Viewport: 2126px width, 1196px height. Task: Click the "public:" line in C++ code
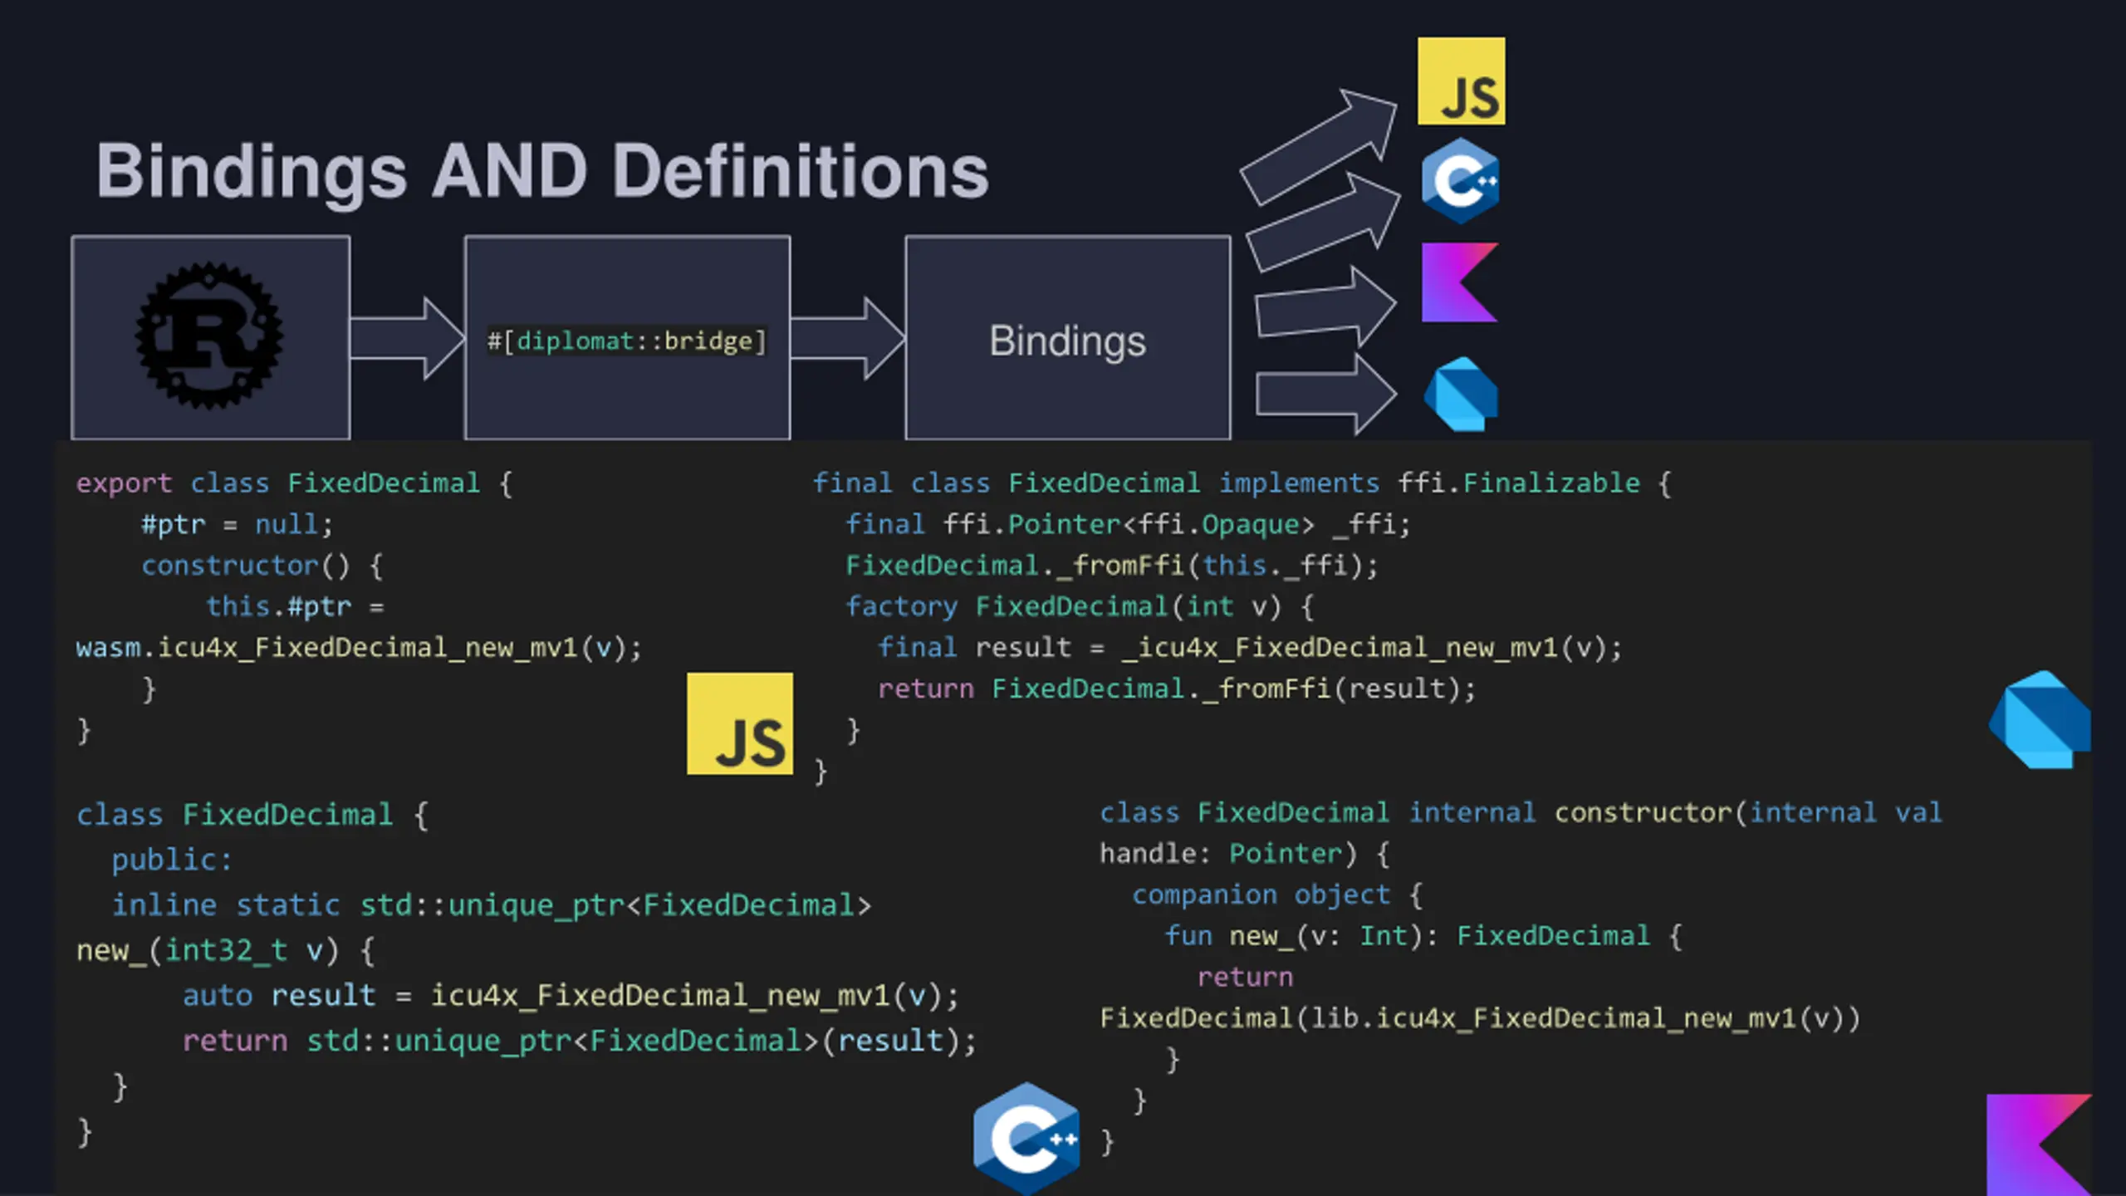172,860
